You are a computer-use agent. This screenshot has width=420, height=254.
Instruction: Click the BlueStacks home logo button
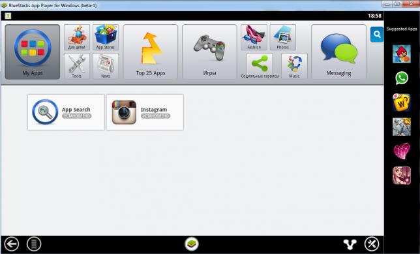(x=192, y=244)
